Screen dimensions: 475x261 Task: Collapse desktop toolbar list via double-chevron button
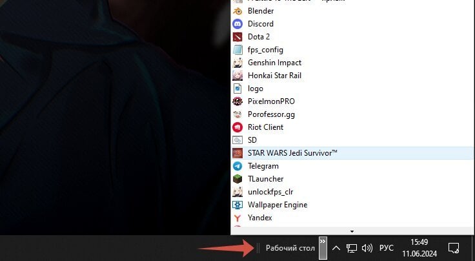[x=323, y=248]
